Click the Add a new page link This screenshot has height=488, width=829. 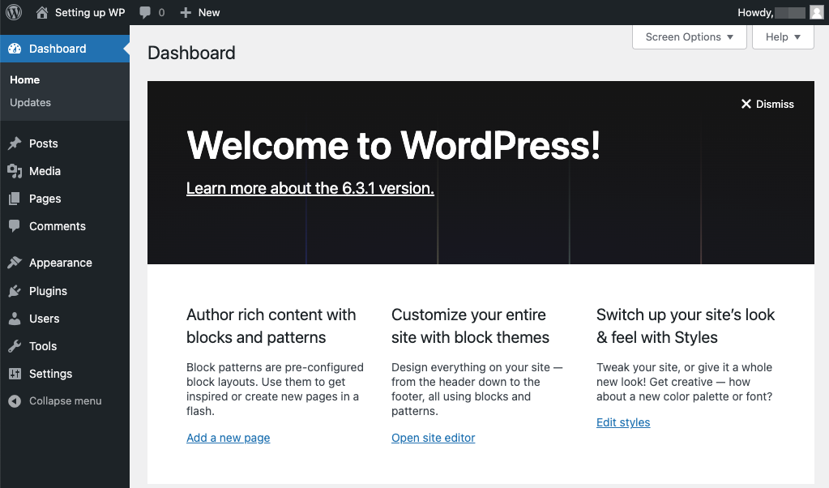[x=228, y=438]
